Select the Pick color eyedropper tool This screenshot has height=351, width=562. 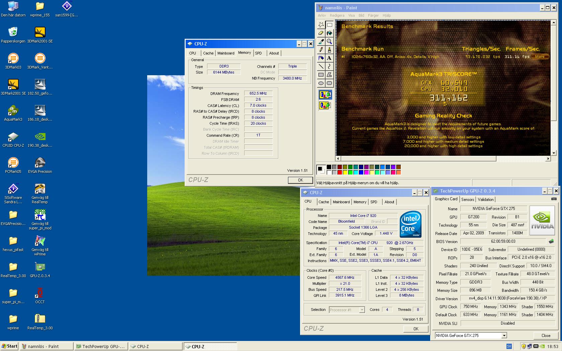(321, 41)
